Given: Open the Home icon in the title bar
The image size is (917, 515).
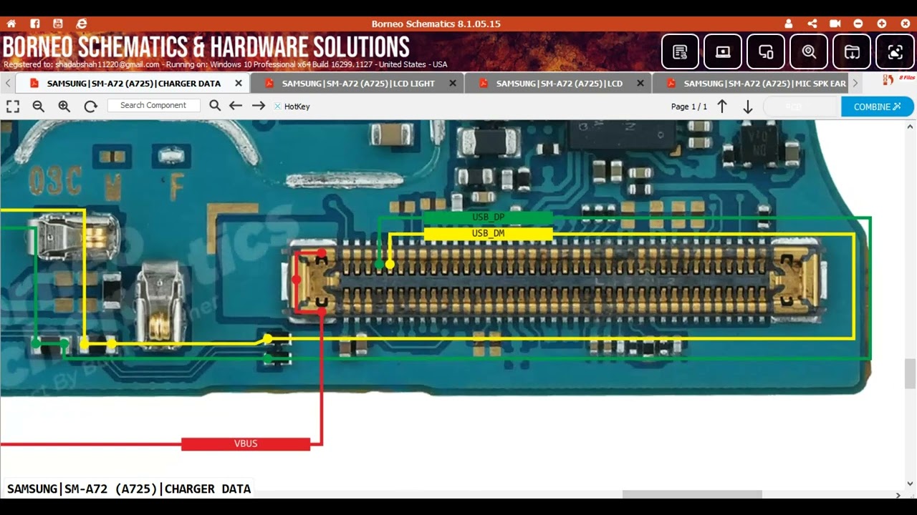Looking at the screenshot, I should pos(11,24).
